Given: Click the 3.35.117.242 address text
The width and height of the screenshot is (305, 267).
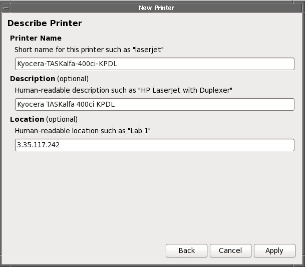Looking at the screenshot, I should (x=38, y=145).
